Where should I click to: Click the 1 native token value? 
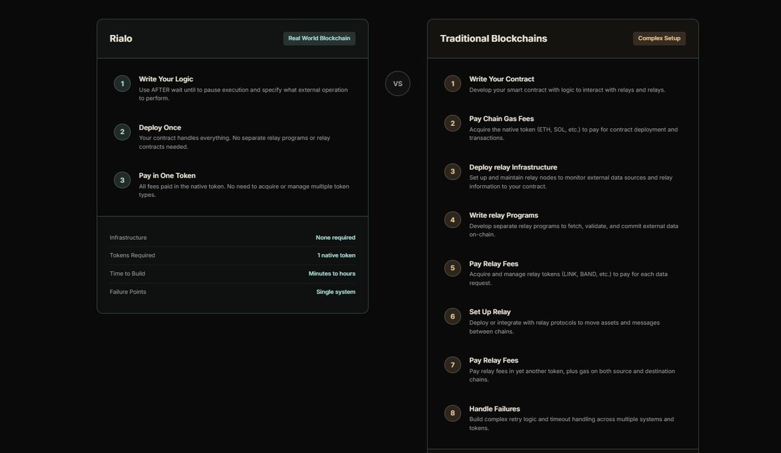click(x=336, y=255)
